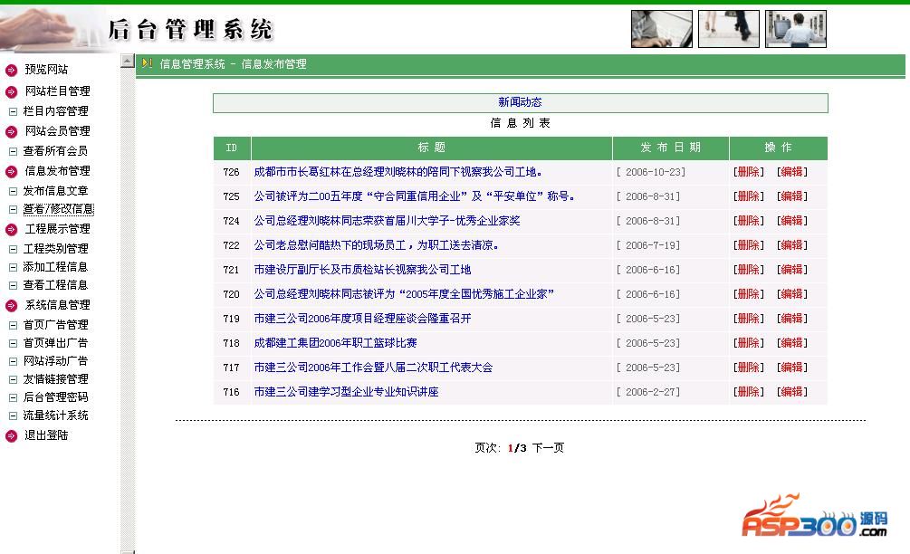Go to next page via 下一页
Screen dimensions: 910x554
pos(548,448)
